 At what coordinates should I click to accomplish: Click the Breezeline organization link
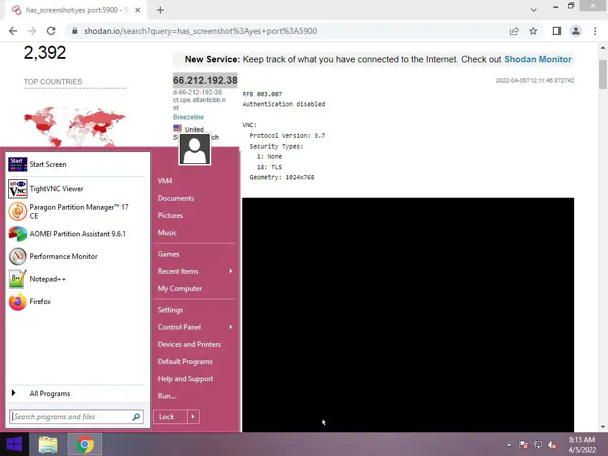[188, 117]
